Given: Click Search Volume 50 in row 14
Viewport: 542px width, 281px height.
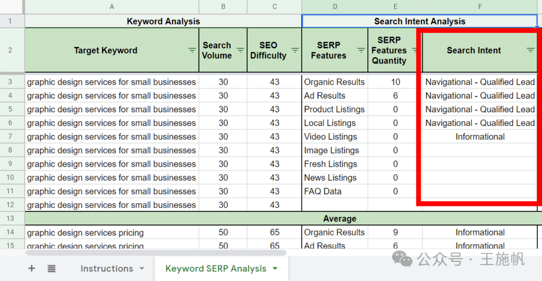Looking at the screenshot, I should tap(223, 232).
